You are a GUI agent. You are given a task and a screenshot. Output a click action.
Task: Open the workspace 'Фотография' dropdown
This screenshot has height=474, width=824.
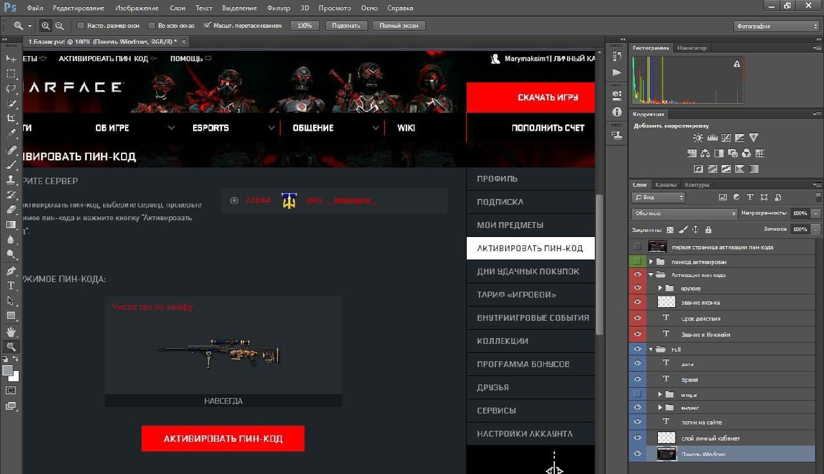click(x=776, y=26)
